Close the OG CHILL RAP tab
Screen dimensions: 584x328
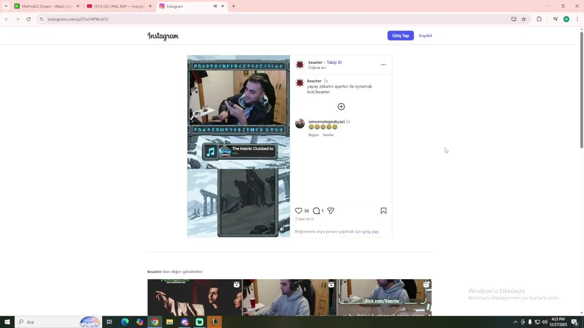(x=150, y=6)
